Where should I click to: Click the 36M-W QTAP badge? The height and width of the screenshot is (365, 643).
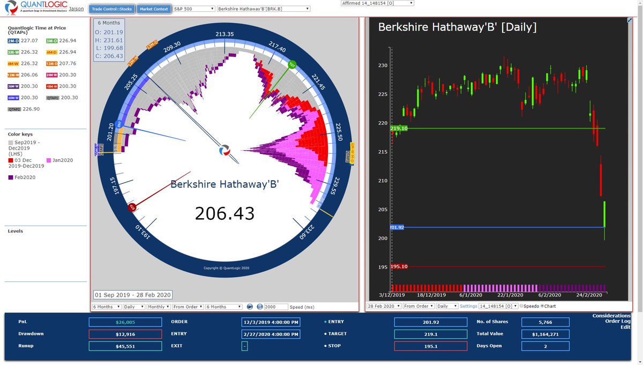[x=13, y=86]
